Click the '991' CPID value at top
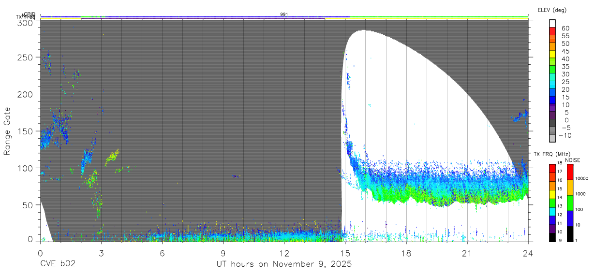The image size is (594, 274). (284, 14)
